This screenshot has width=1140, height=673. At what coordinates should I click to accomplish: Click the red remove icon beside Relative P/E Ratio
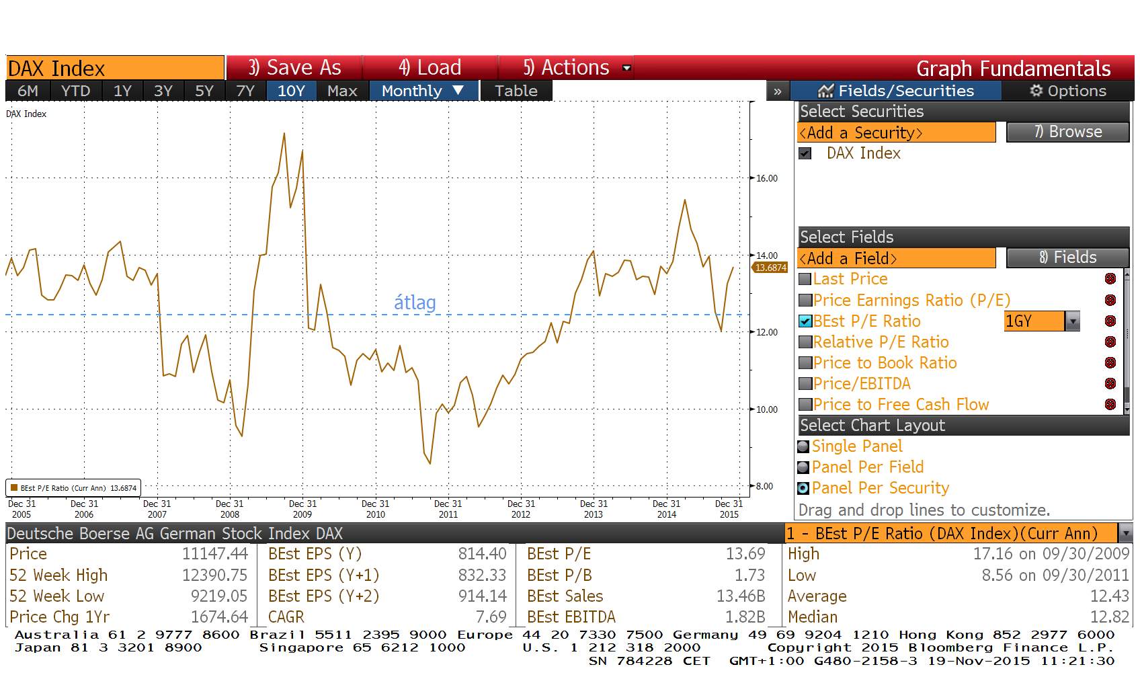1110,342
